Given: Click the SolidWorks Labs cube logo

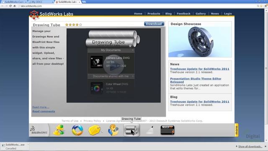Looking at the screenshot, I should pos(34,15).
